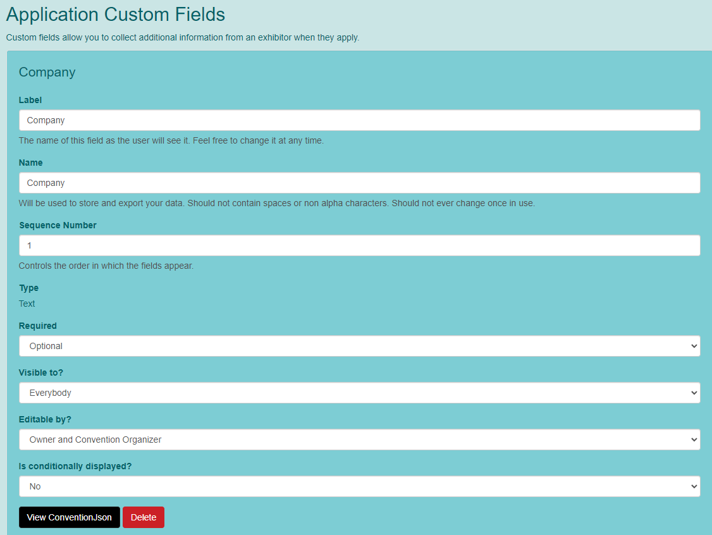Viewport: 712px width, 535px height.
Task: Click the red Delete button
Action: click(x=144, y=517)
